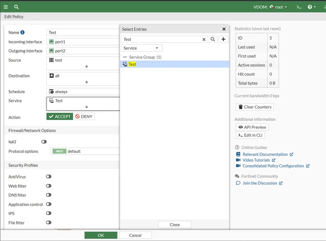Add another Source entry with plus

(87, 66)
